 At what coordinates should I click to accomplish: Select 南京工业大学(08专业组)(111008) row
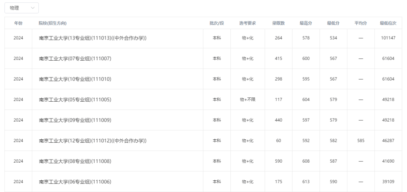coord(203,161)
